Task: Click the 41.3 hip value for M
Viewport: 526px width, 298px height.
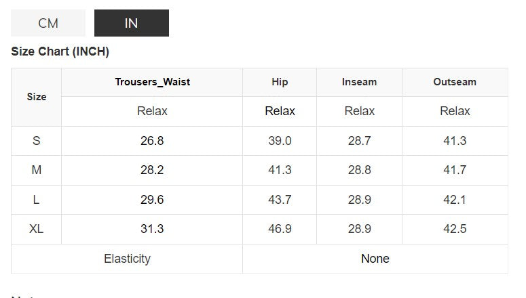Action: pyautogui.click(x=280, y=170)
